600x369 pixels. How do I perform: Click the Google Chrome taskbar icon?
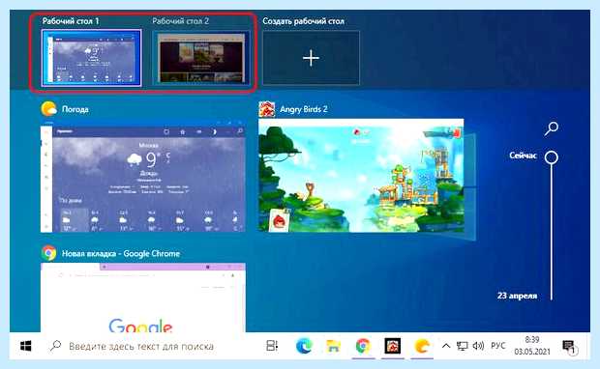(363, 346)
